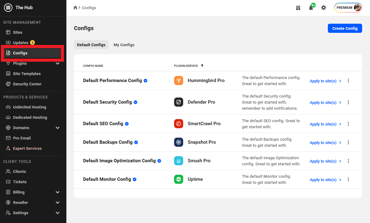Toggle sort arrow on Plugin/Service column
Viewport: 370px width, 223px height.
tap(202, 66)
